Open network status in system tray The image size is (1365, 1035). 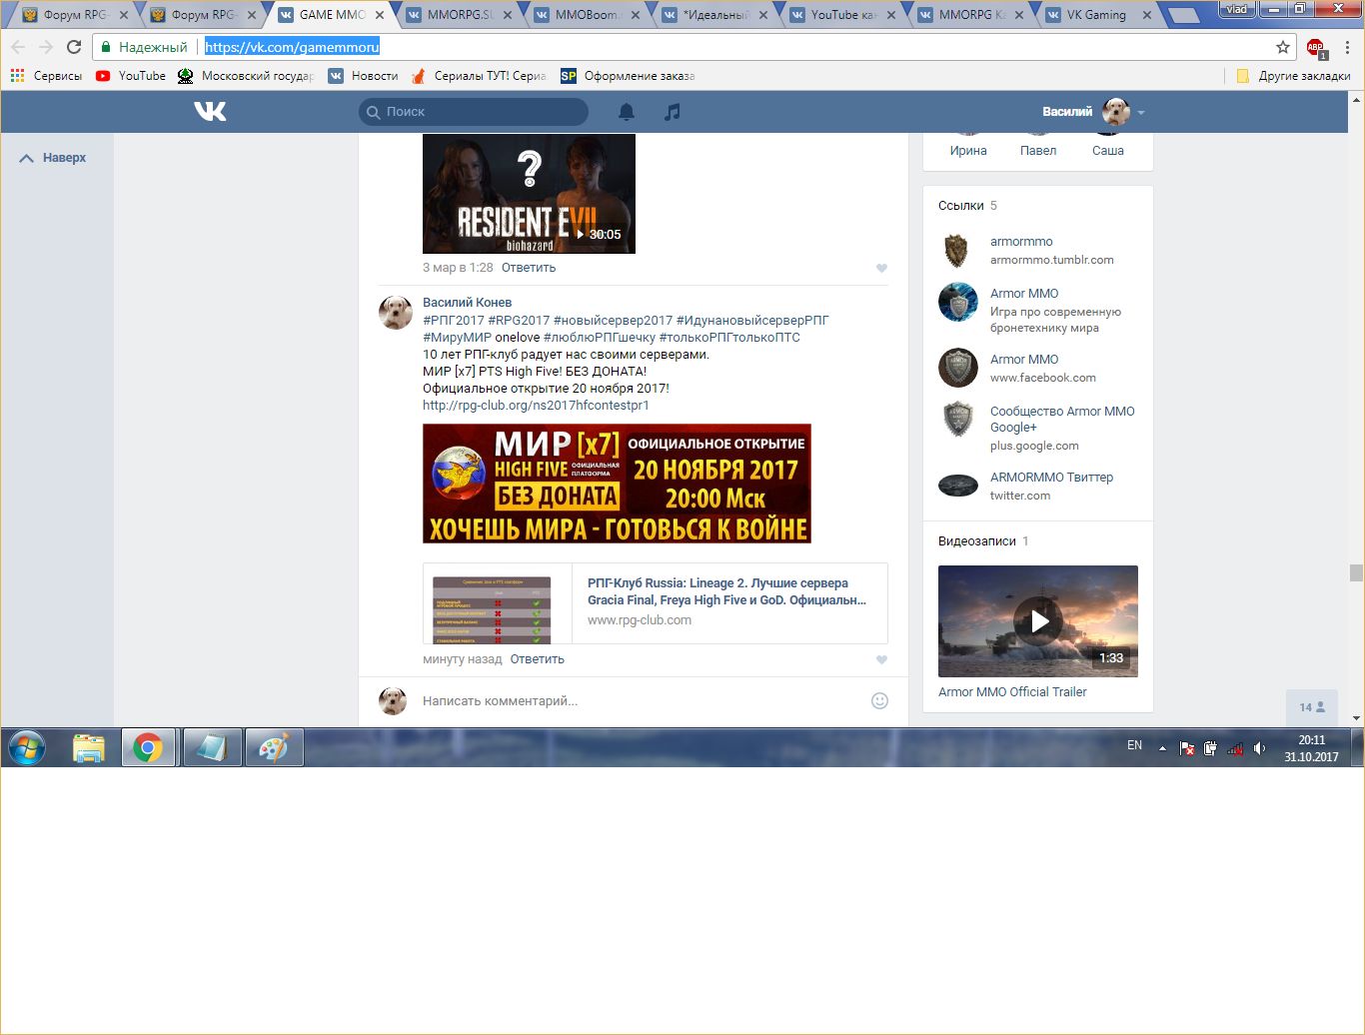point(1235,748)
